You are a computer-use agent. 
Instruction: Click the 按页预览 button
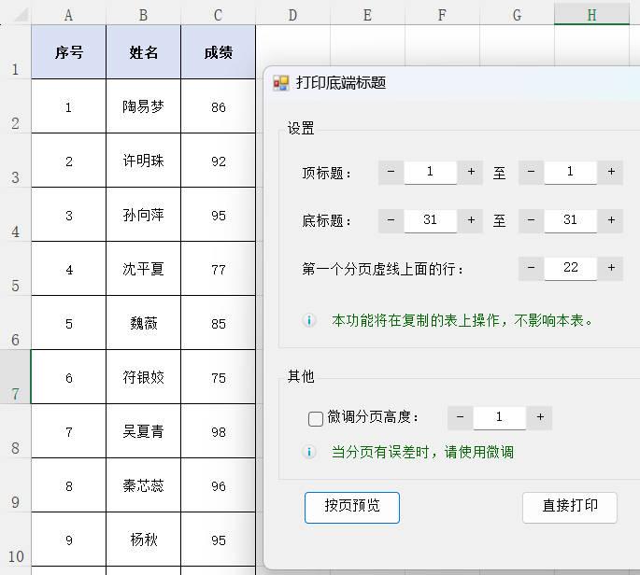[351, 507]
